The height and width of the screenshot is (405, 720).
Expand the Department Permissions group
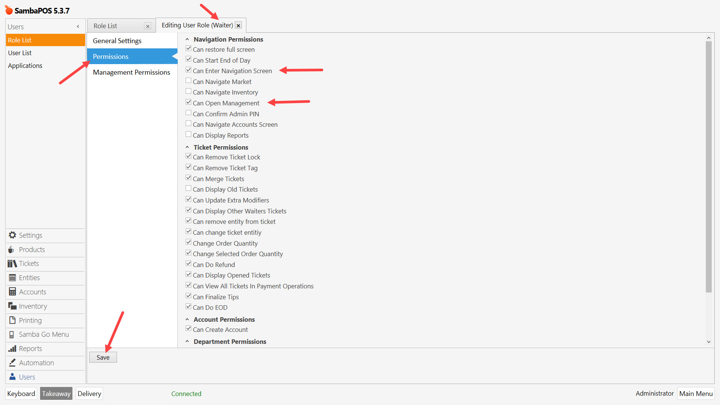pos(187,340)
